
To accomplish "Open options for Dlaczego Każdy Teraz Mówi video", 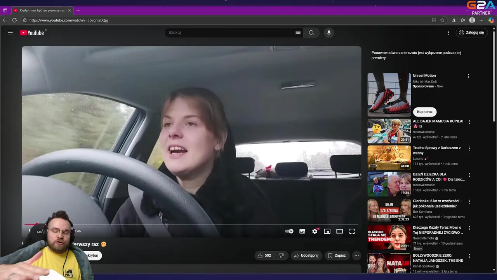I will (x=469, y=228).
